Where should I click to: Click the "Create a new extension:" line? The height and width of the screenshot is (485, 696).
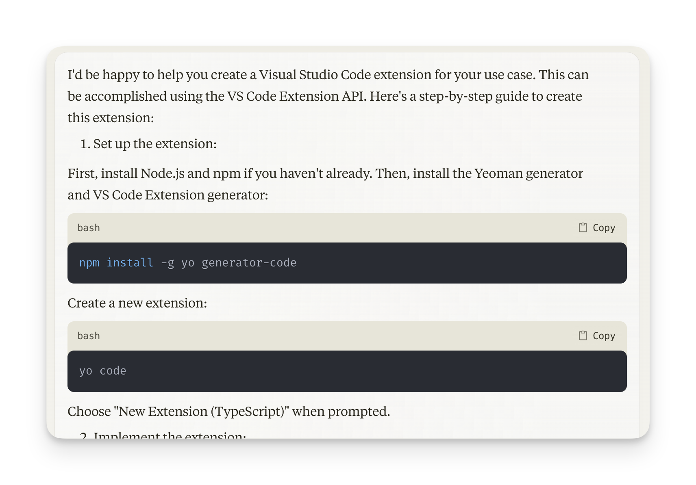(x=137, y=303)
